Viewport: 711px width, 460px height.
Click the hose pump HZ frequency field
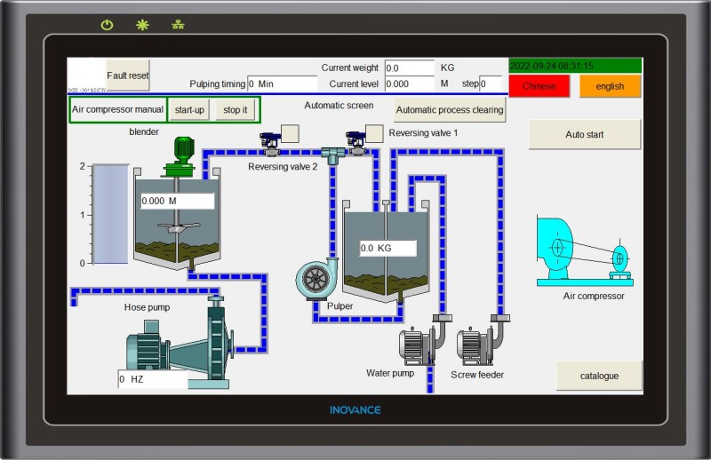tap(152, 379)
